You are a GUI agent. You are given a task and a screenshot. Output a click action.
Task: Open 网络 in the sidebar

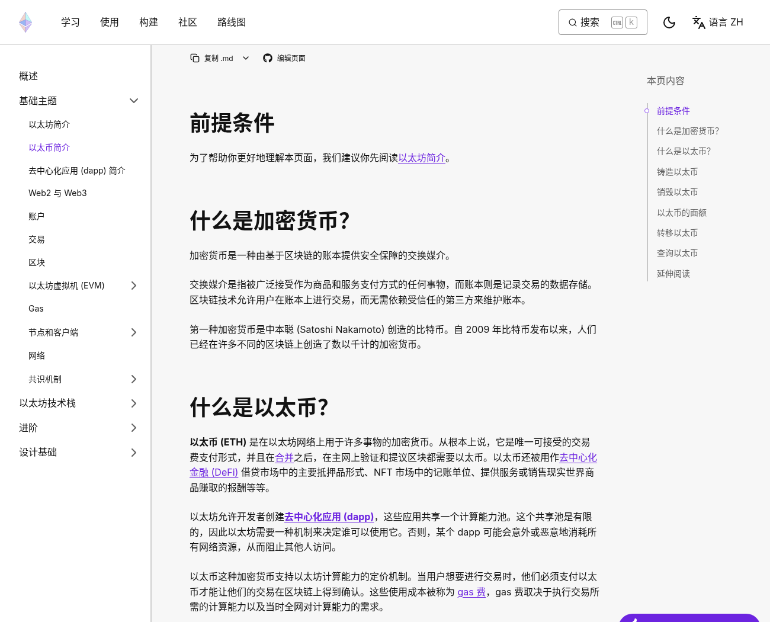pos(37,355)
